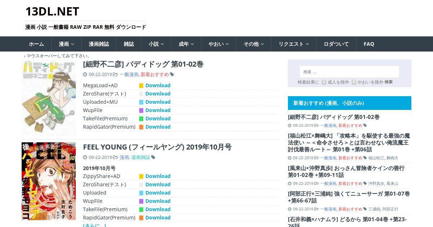Click folder icon in sidebar 福山松江 entry

316,158
